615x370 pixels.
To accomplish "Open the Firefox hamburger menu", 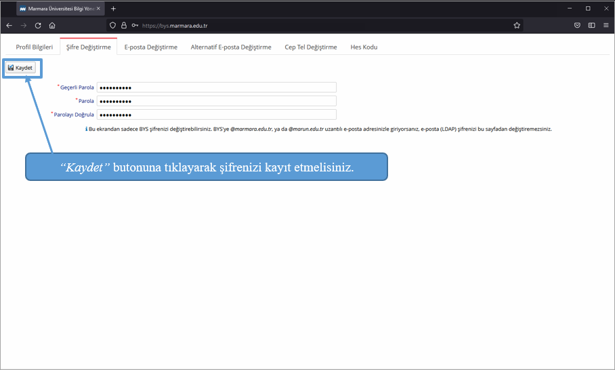I will [x=606, y=26].
